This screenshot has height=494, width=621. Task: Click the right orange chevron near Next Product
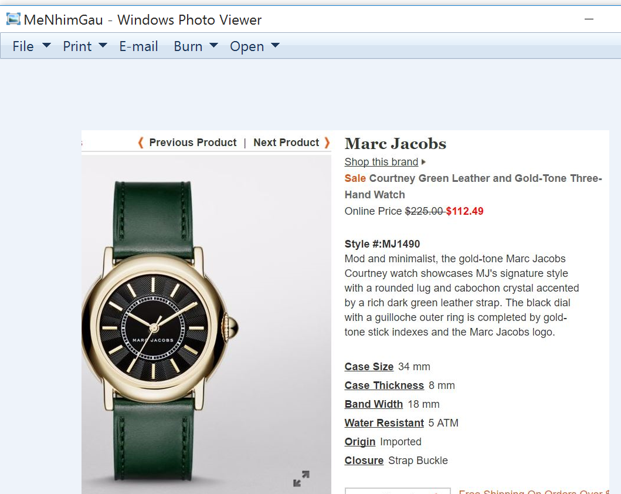tap(327, 143)
